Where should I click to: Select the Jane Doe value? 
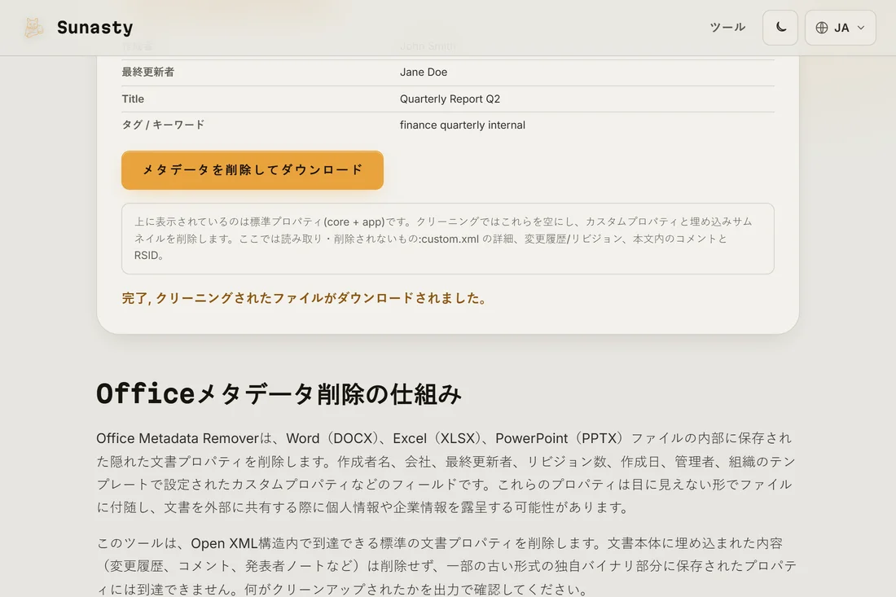click(x=424, y=72)
